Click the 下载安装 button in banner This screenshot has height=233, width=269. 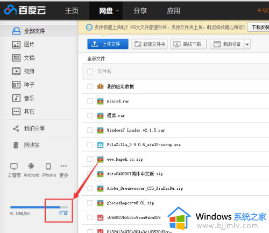(258, 27)
